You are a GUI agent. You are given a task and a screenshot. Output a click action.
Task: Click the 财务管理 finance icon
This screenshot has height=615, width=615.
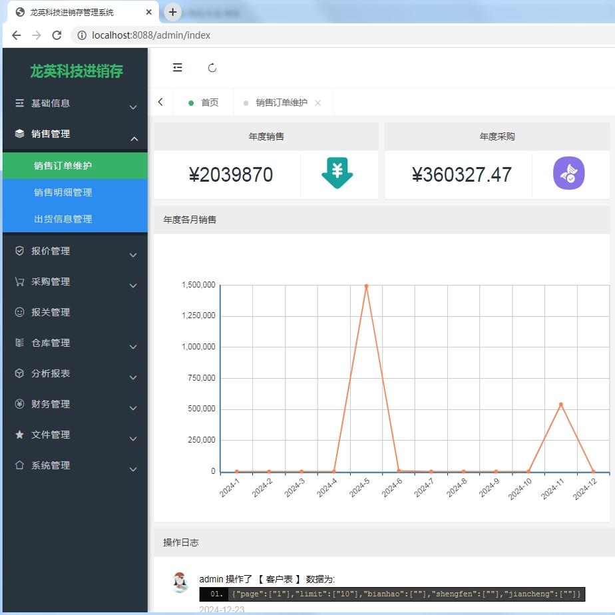coord(20,404)
